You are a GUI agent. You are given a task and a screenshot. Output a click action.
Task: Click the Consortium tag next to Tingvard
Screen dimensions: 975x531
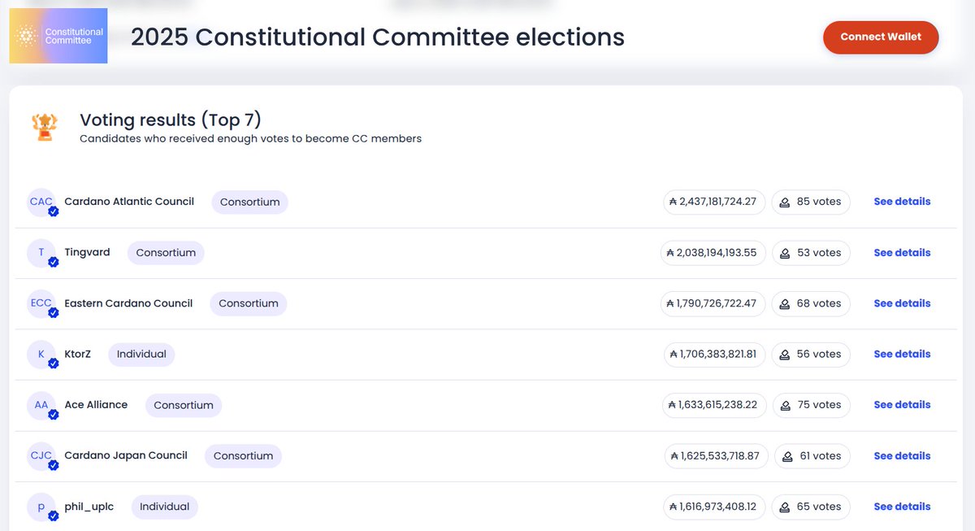tap(166, 253)
